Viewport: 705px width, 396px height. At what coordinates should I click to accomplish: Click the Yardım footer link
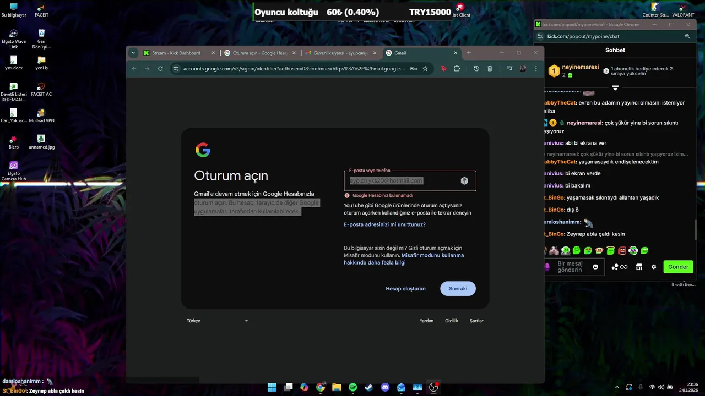click(426, 321)
